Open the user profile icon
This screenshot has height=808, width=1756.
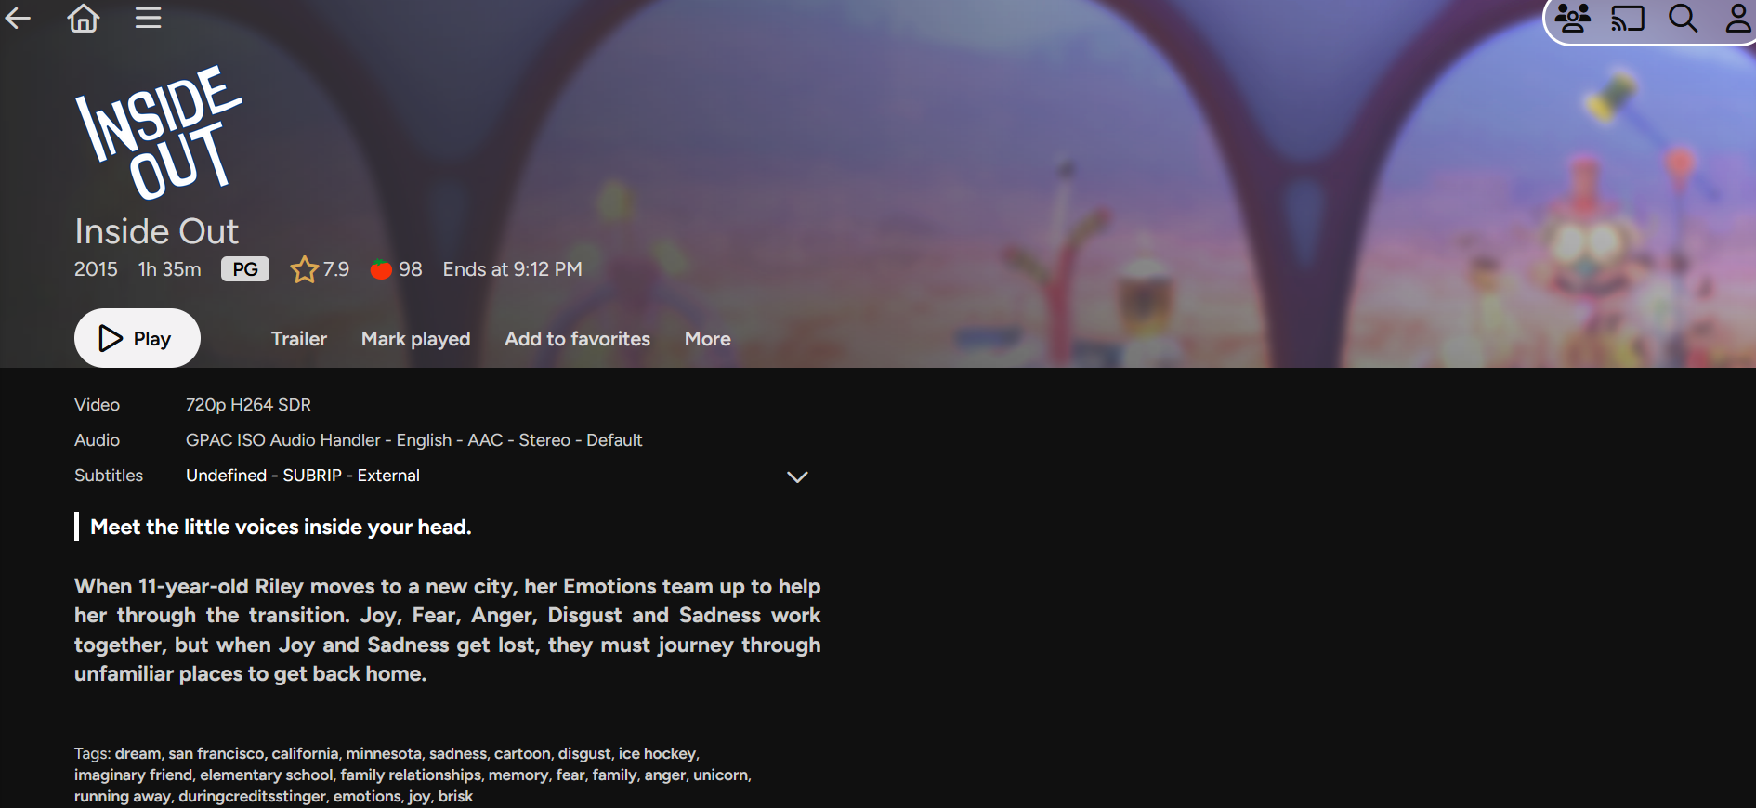click(x=1738, y=19)
